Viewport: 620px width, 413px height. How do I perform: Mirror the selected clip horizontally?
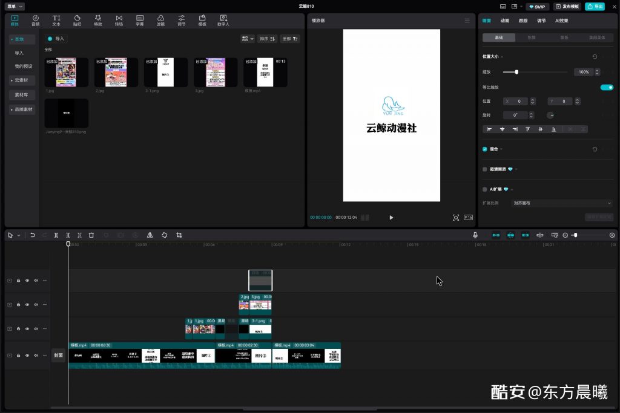tap(150, 235)
